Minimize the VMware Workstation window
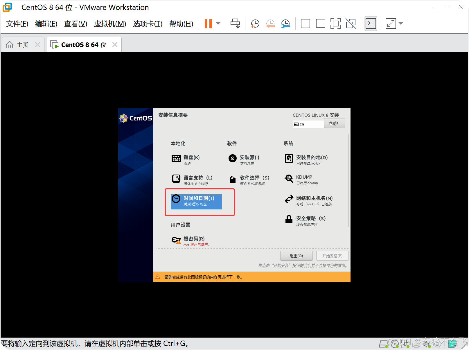The height and width of the screenshot is (350, 469). pyautogui.click(x=434, y=7)
